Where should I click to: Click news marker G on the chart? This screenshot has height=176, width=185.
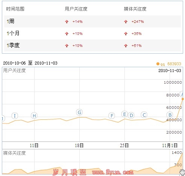click(79, 112)
